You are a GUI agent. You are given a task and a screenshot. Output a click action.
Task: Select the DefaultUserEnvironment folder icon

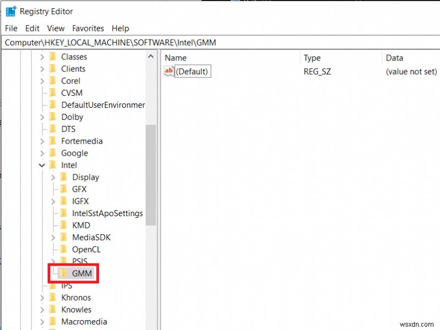52,105
